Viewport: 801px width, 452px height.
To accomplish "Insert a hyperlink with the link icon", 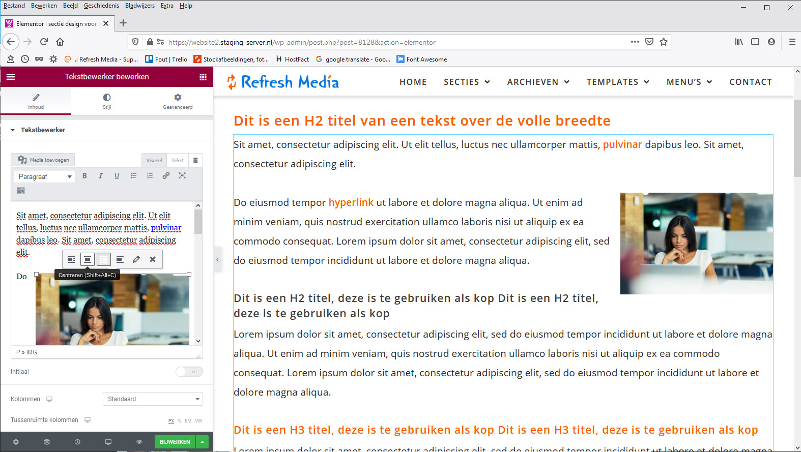I will [166, 176].
